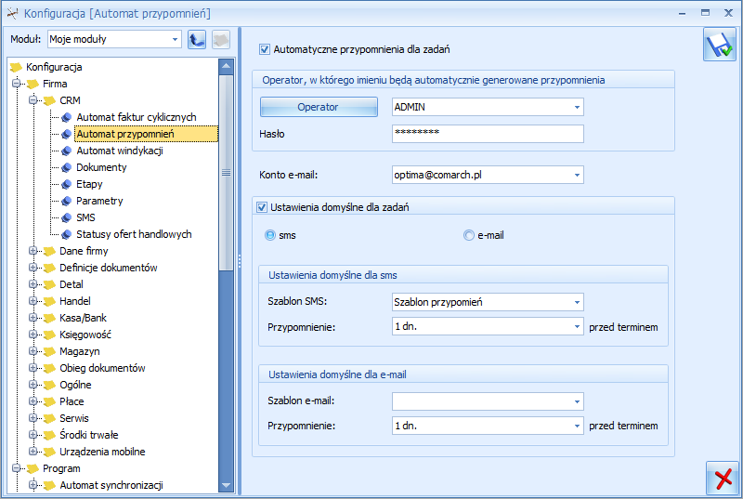This screenshot has width=743, height=499.
Task: Open the ADMIN operator dropdown
Action: (x=577, y=107)
